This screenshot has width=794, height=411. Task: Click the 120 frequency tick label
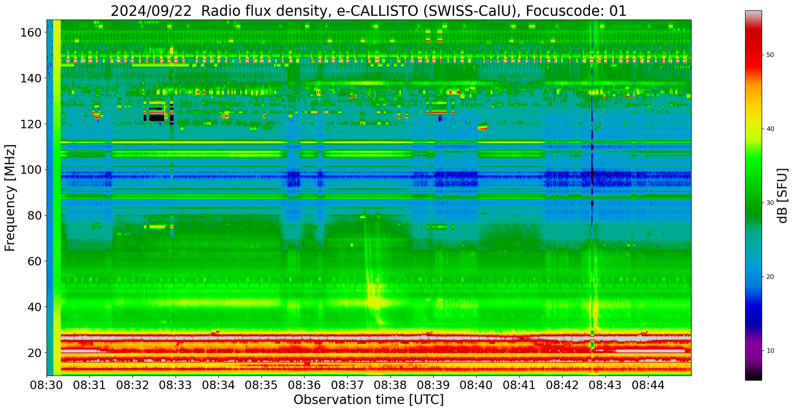point(30,124)
